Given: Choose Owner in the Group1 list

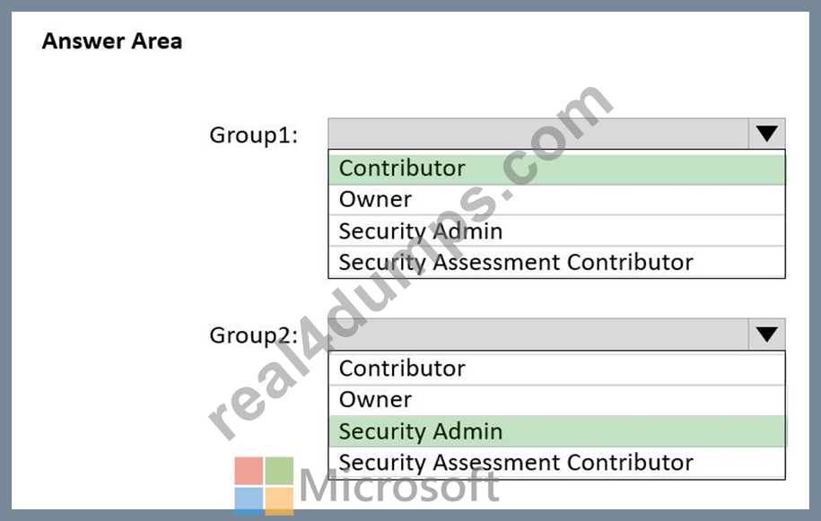Looking at the screenshot, I should point(557,199).
